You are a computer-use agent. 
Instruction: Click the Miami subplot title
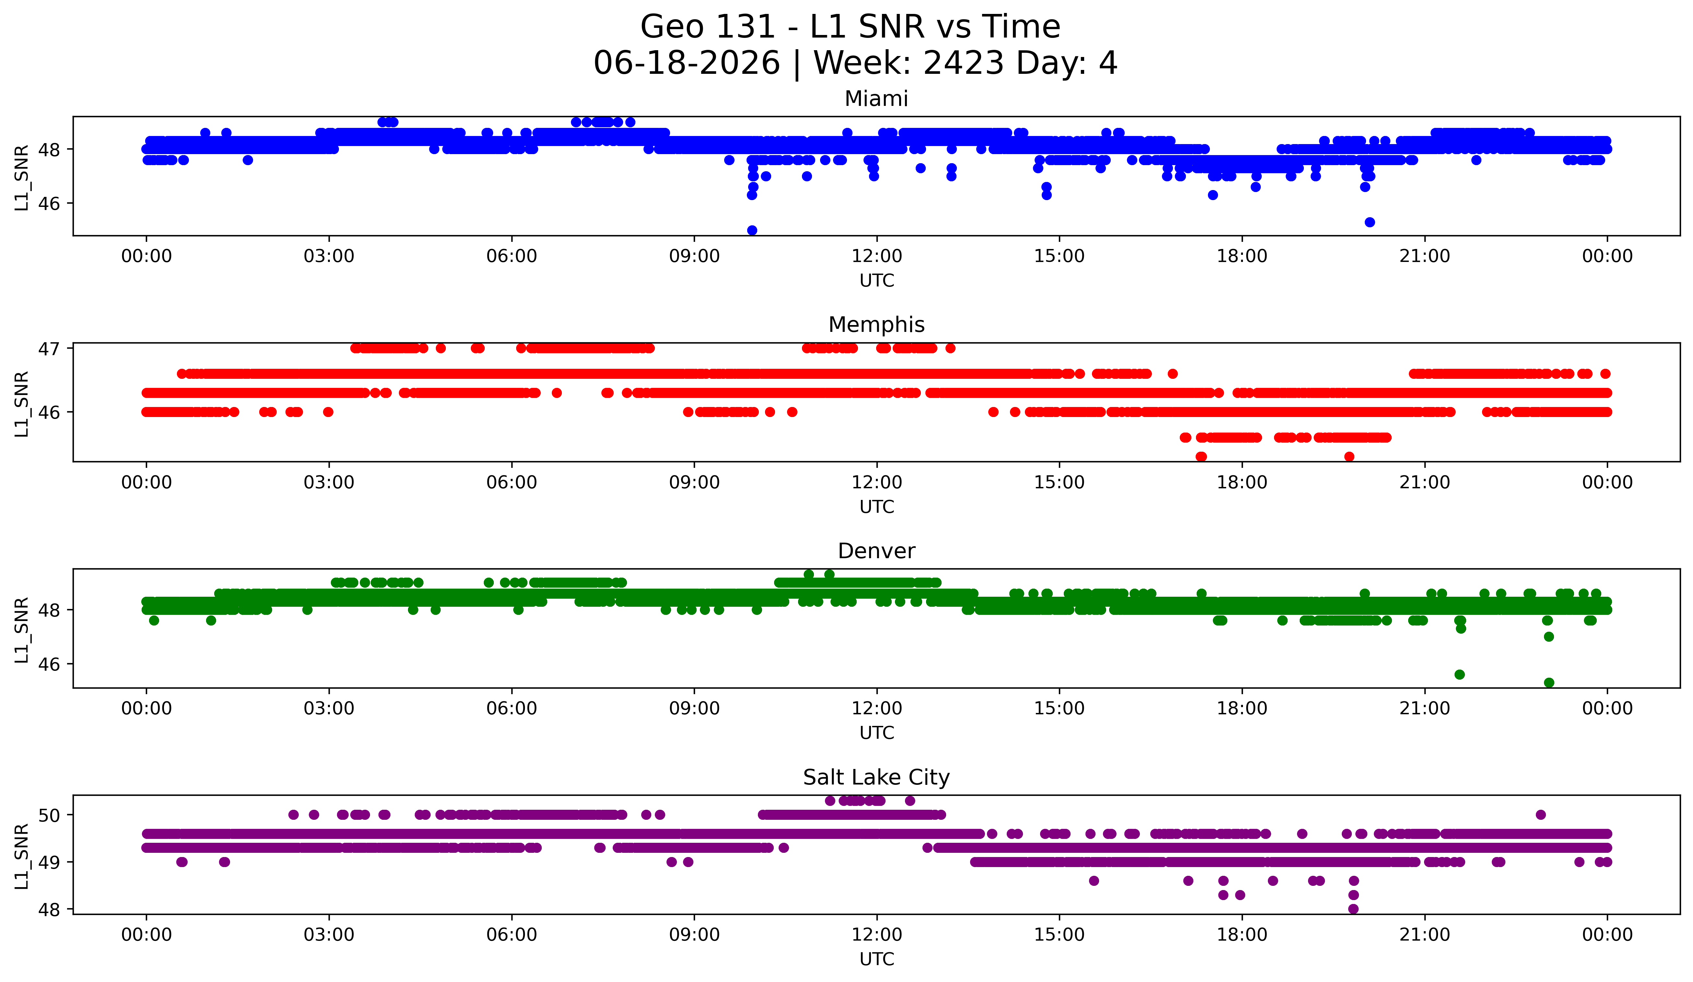[876, 99]
